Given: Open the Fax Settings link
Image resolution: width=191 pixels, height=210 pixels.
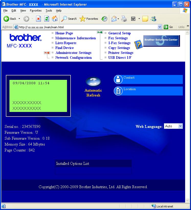Looking at the screenshot, I should pyautogui.click(x=118, y=38).
